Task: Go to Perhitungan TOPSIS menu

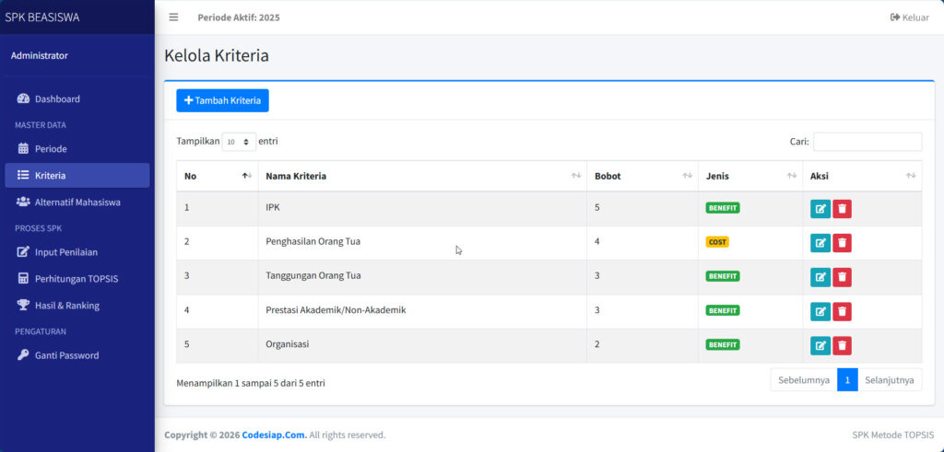Action: point(76,279)
